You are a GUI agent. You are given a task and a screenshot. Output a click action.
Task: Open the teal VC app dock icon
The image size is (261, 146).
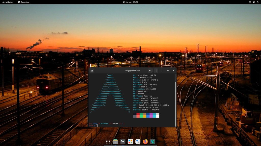point(153,141)
